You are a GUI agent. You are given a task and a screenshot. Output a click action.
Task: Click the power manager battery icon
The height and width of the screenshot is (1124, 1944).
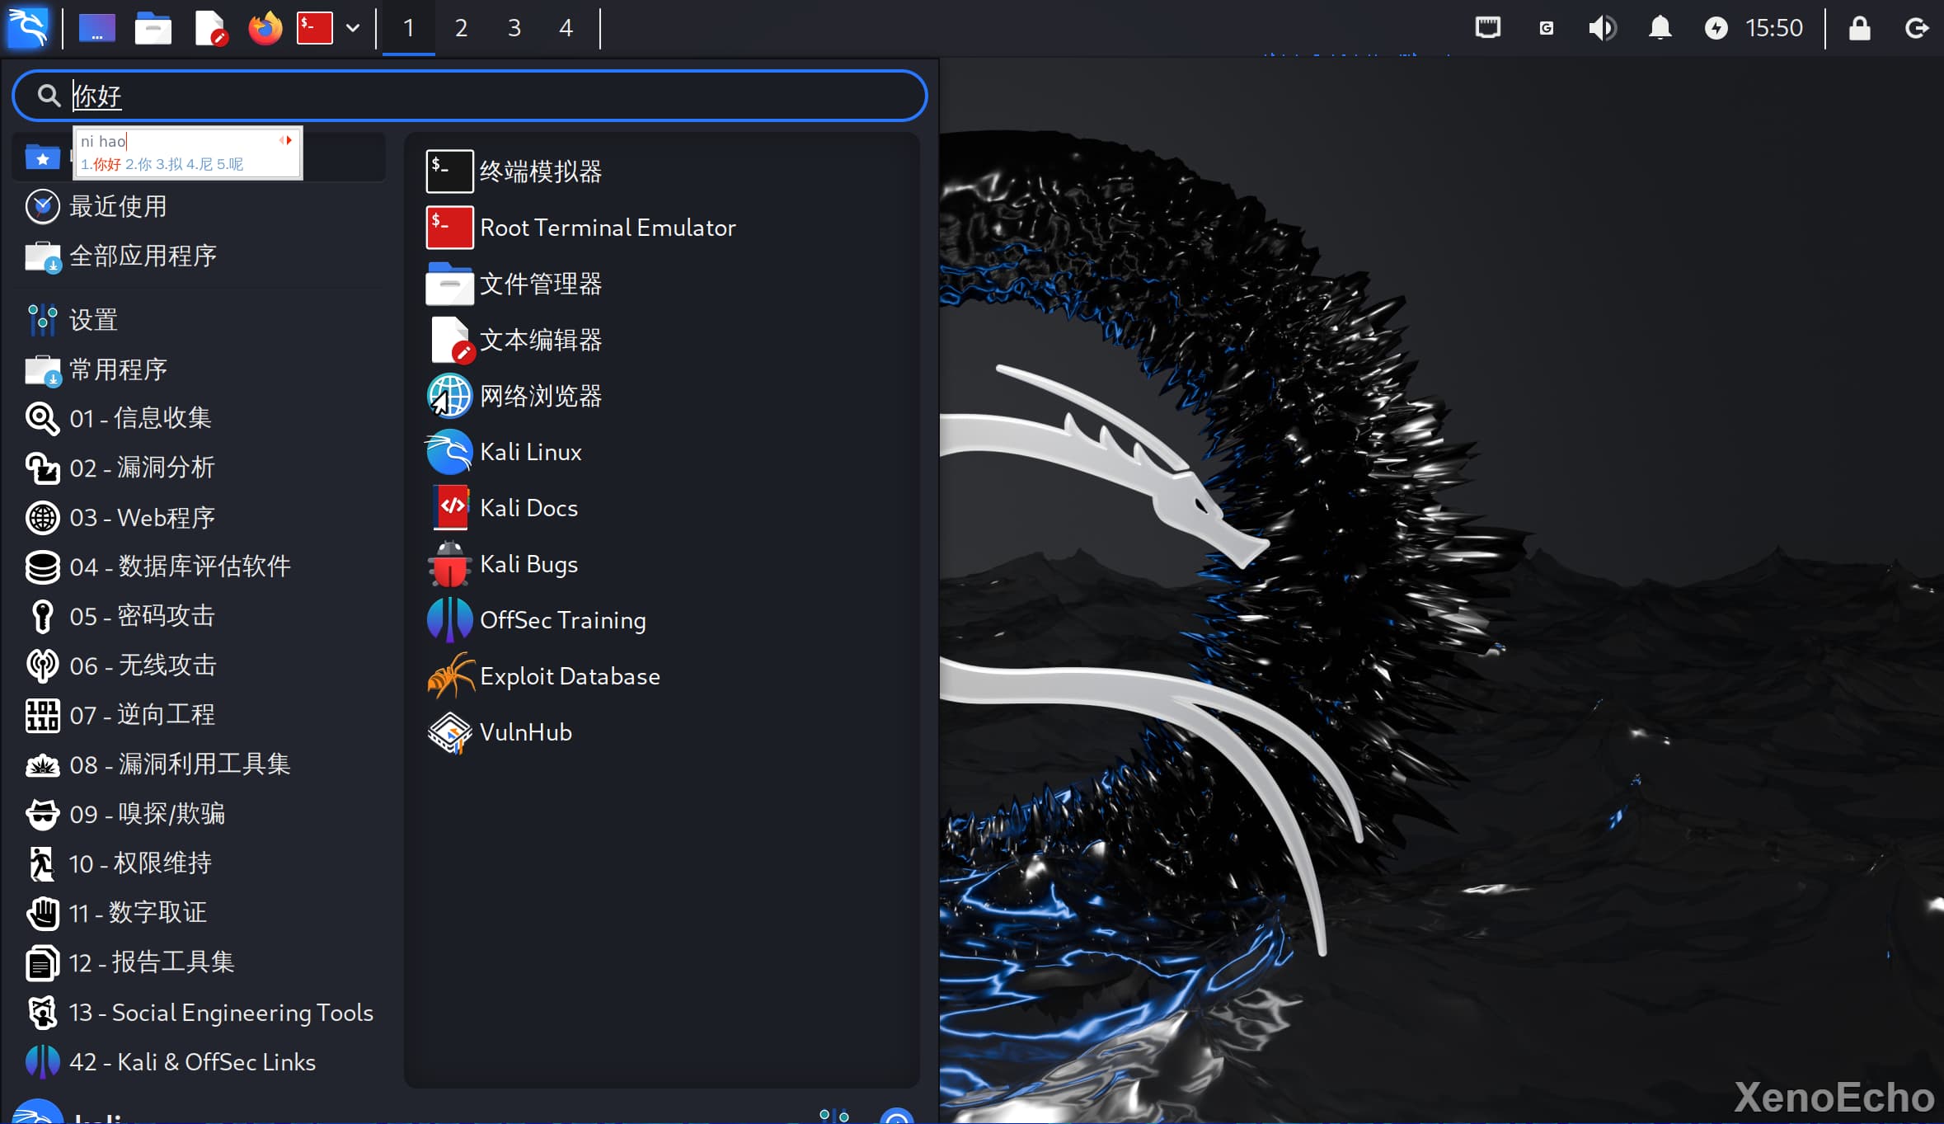[x=1716, y=28]
